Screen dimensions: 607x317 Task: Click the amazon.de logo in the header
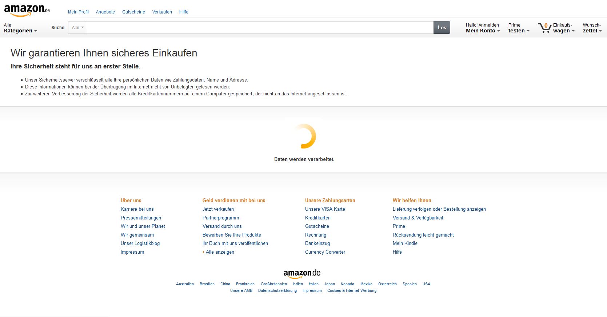27,11
